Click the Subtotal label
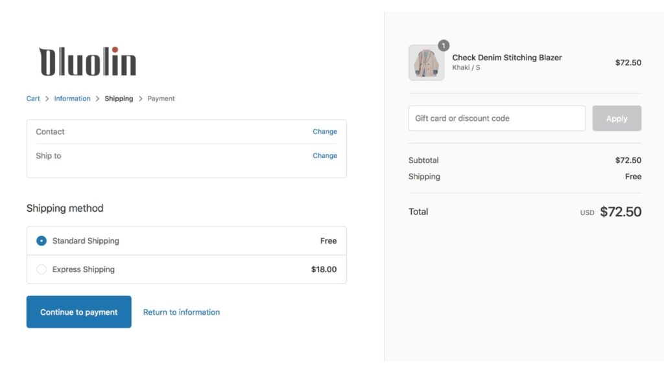 click(423, 161)
